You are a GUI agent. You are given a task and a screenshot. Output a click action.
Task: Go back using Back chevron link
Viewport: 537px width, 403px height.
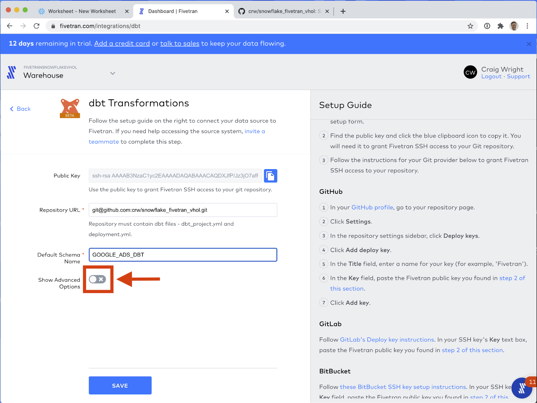[x=20, y=109]
